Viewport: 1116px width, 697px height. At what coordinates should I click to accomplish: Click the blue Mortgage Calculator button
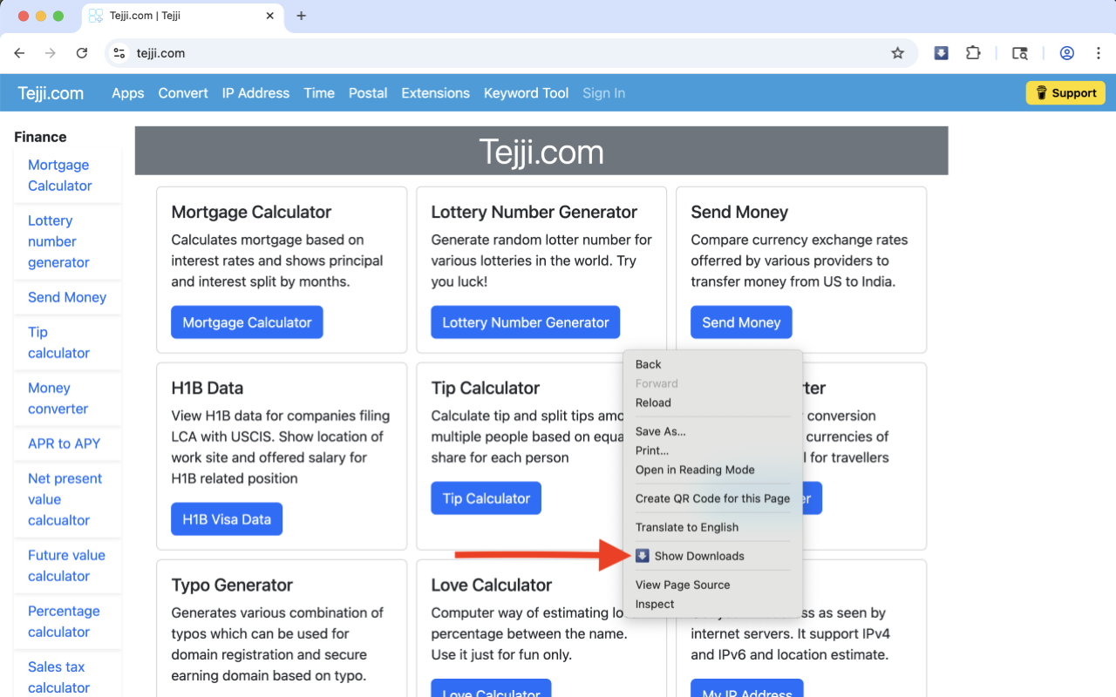247,322
